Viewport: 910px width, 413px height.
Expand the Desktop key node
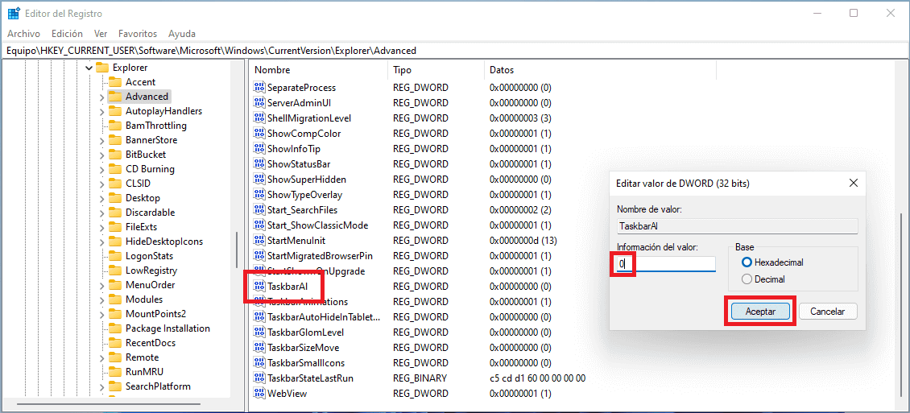(x=101, y=198)
